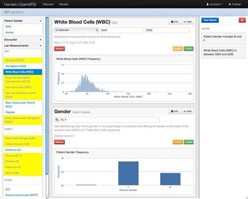248x199 pixels.
Task: Click Remove button in the Gender panel
Action: point(60,142)
